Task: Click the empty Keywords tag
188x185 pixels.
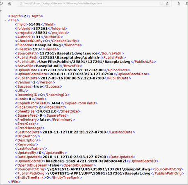Action: pos(27,144)
